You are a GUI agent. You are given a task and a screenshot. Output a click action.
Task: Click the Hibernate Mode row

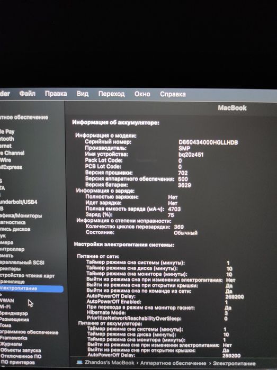(157, 313)
